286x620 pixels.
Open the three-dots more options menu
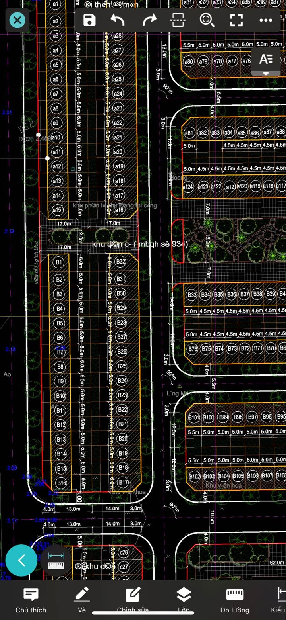pos(266,20)
